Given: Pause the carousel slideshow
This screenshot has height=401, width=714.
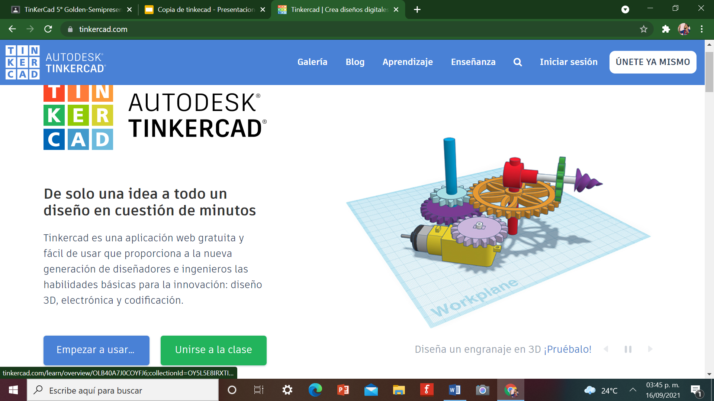Looking at the screenshot, I should pyautogui.click(x=628, y=349).
